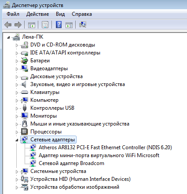This screenshot has height=194, width=187.
Task: Expand the Видеоадаптеры node
Action: click(17, 69)
